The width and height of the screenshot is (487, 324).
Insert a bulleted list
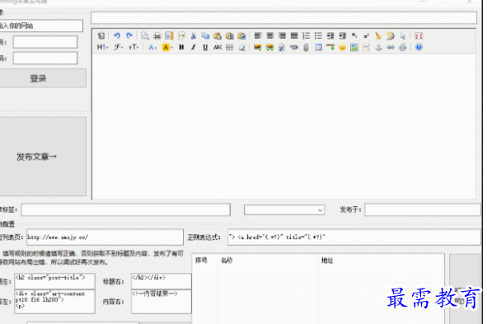click(318, 35)
